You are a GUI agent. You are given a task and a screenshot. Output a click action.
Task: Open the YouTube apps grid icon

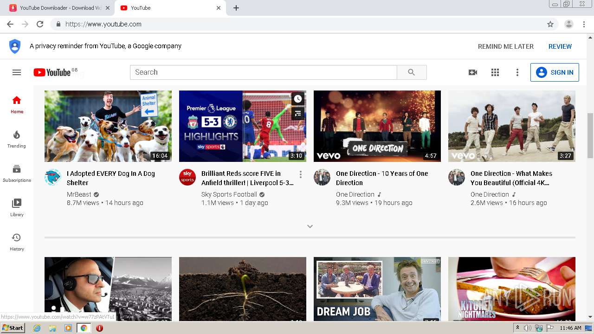click(x=495, y=72)
